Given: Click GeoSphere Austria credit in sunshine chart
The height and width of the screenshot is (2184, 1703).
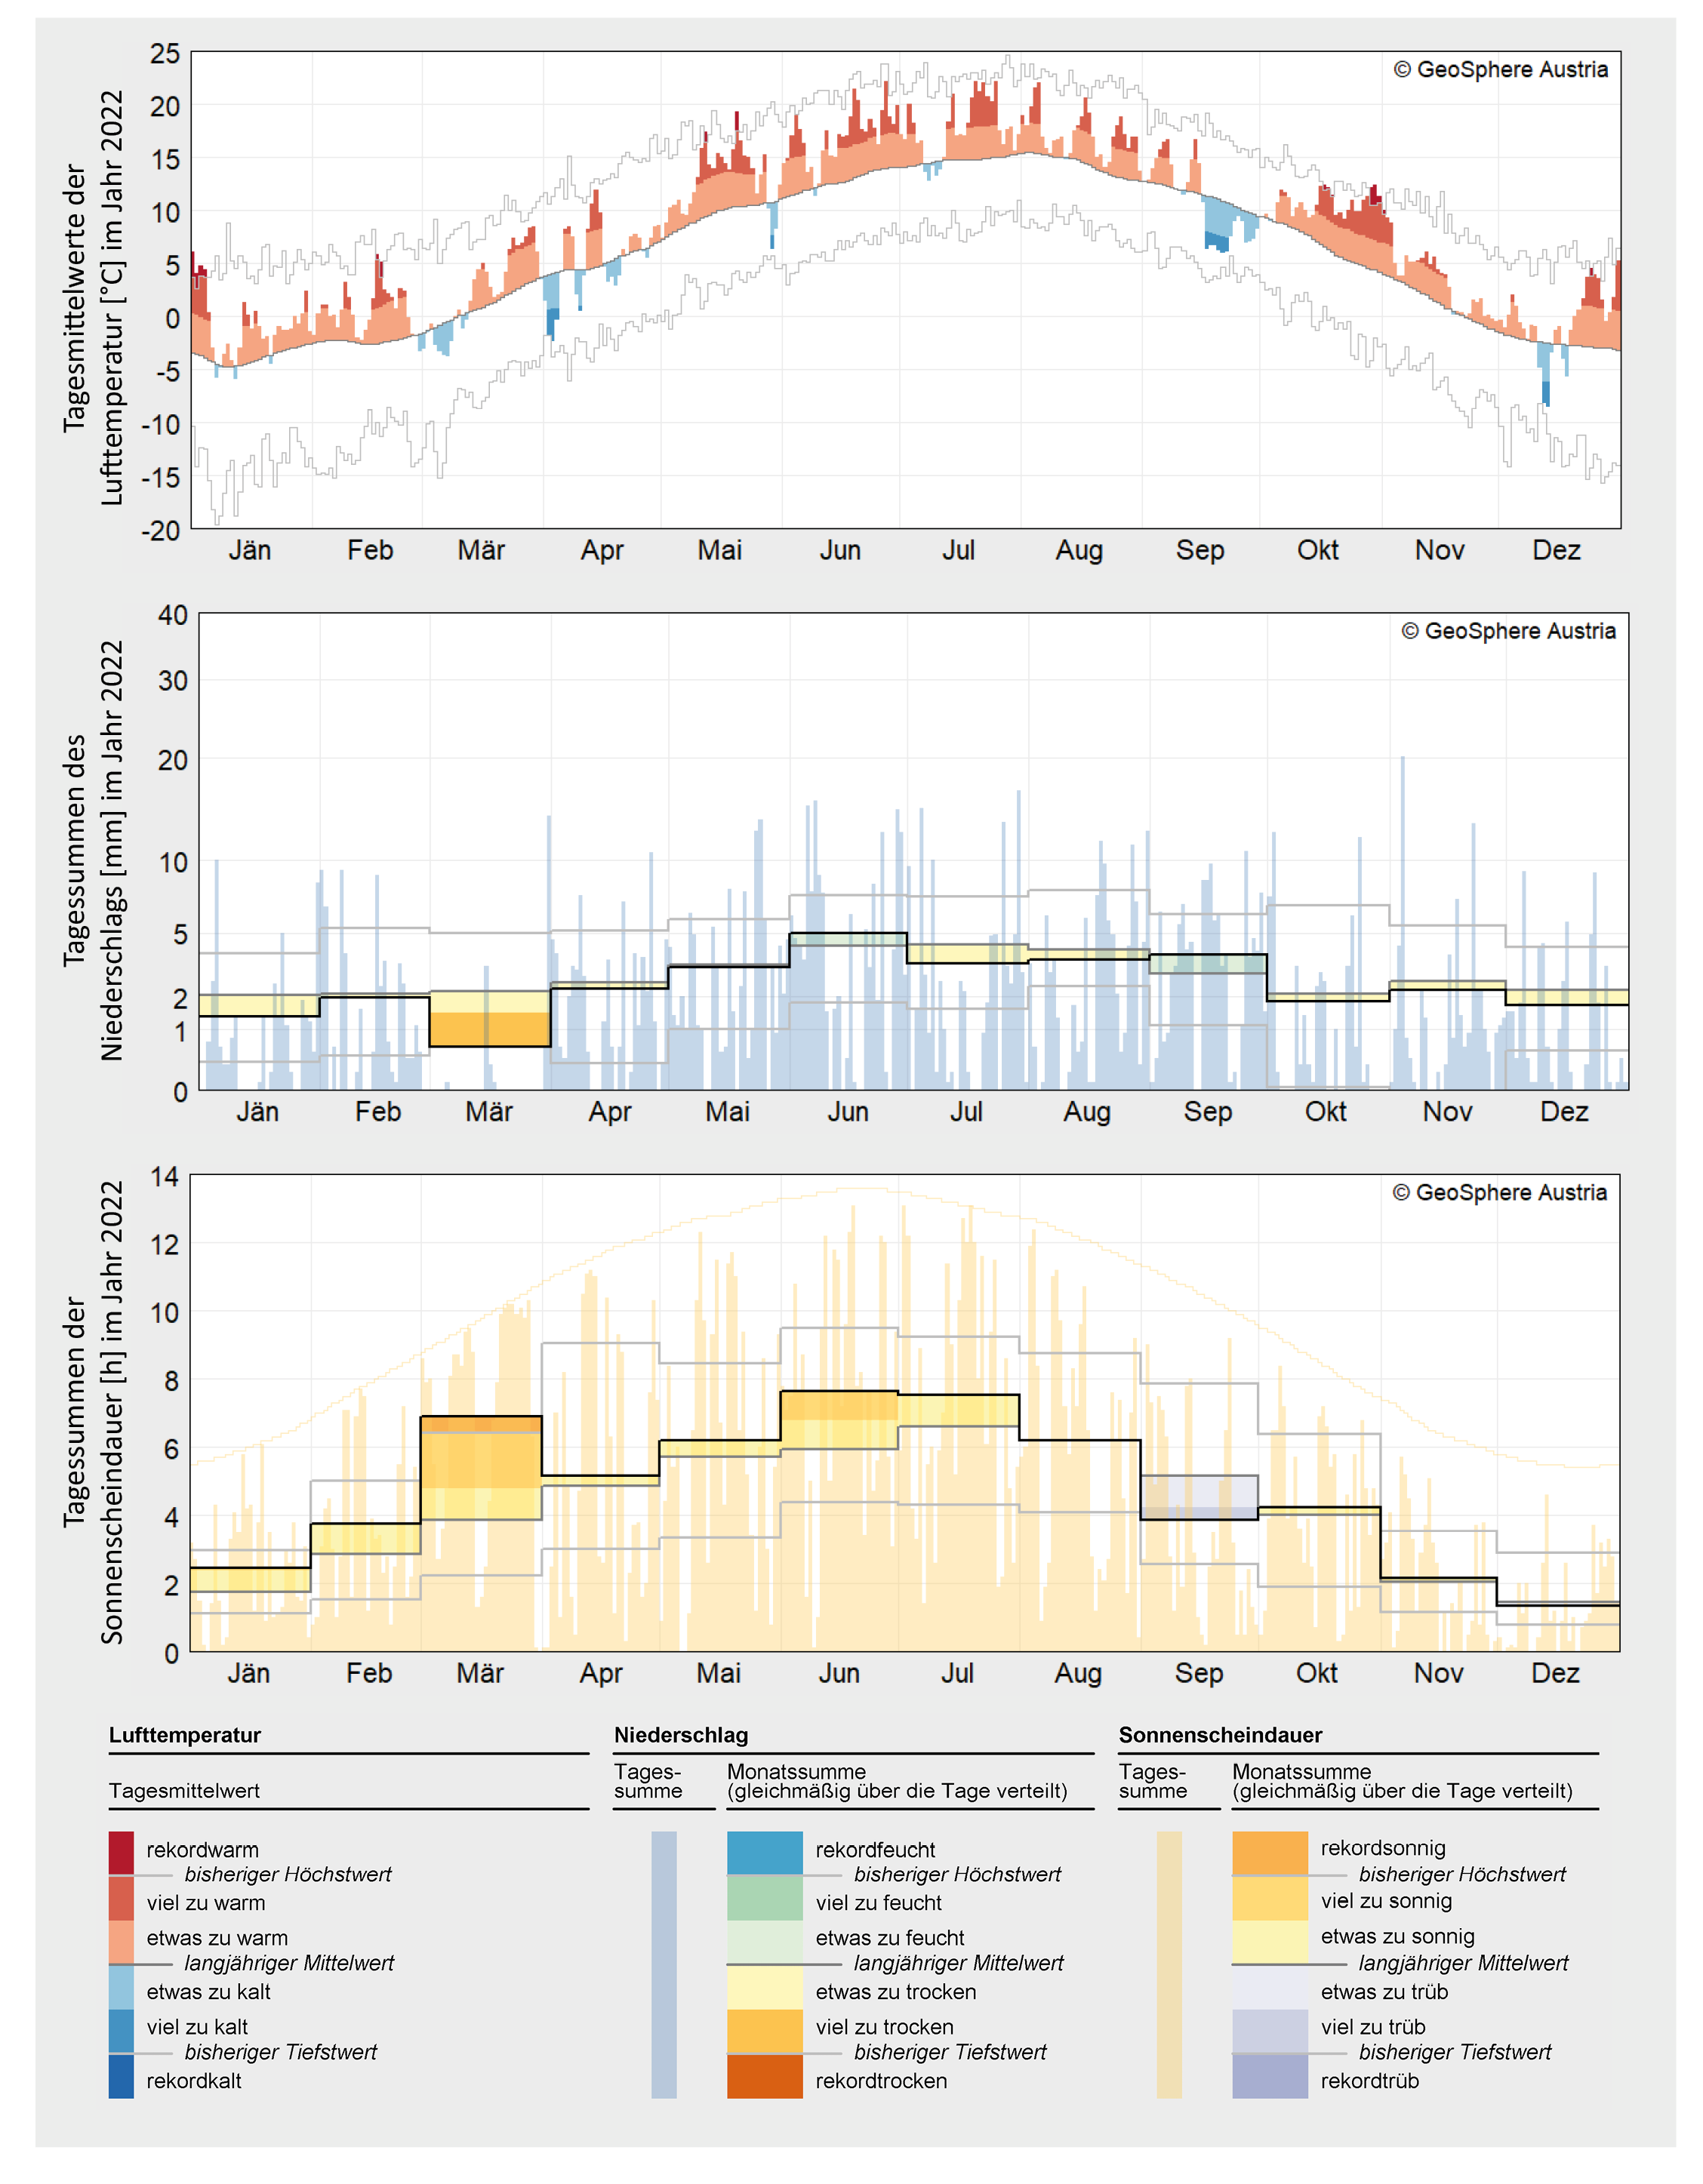Looking at the screenshot, I should click(x=1499, y=1192).
